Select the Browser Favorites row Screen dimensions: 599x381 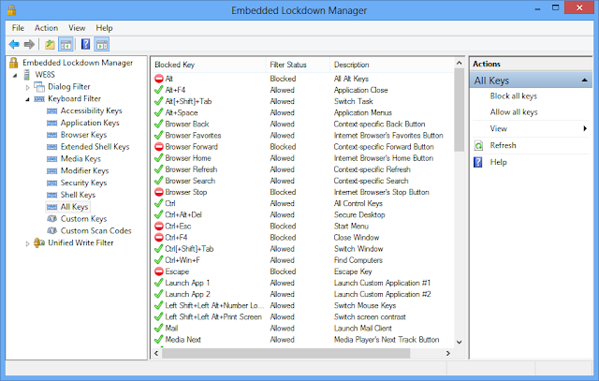[x=302, y=136]
